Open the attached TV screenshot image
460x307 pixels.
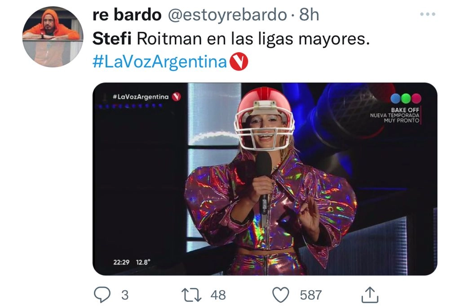265,179
